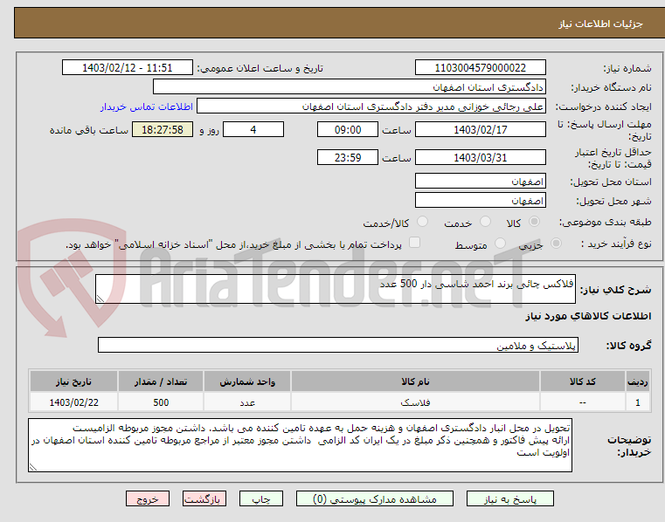
Task: Click the deadline time field 09:00
Action: (x=347, y=130)
